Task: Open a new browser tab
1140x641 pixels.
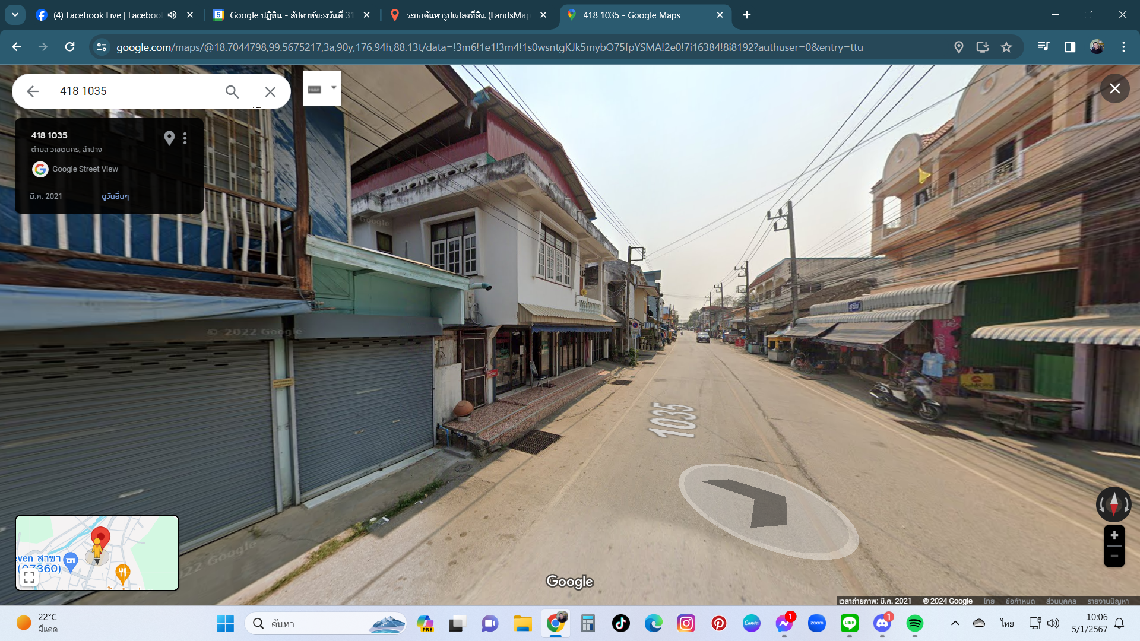Action: (747, 15)
